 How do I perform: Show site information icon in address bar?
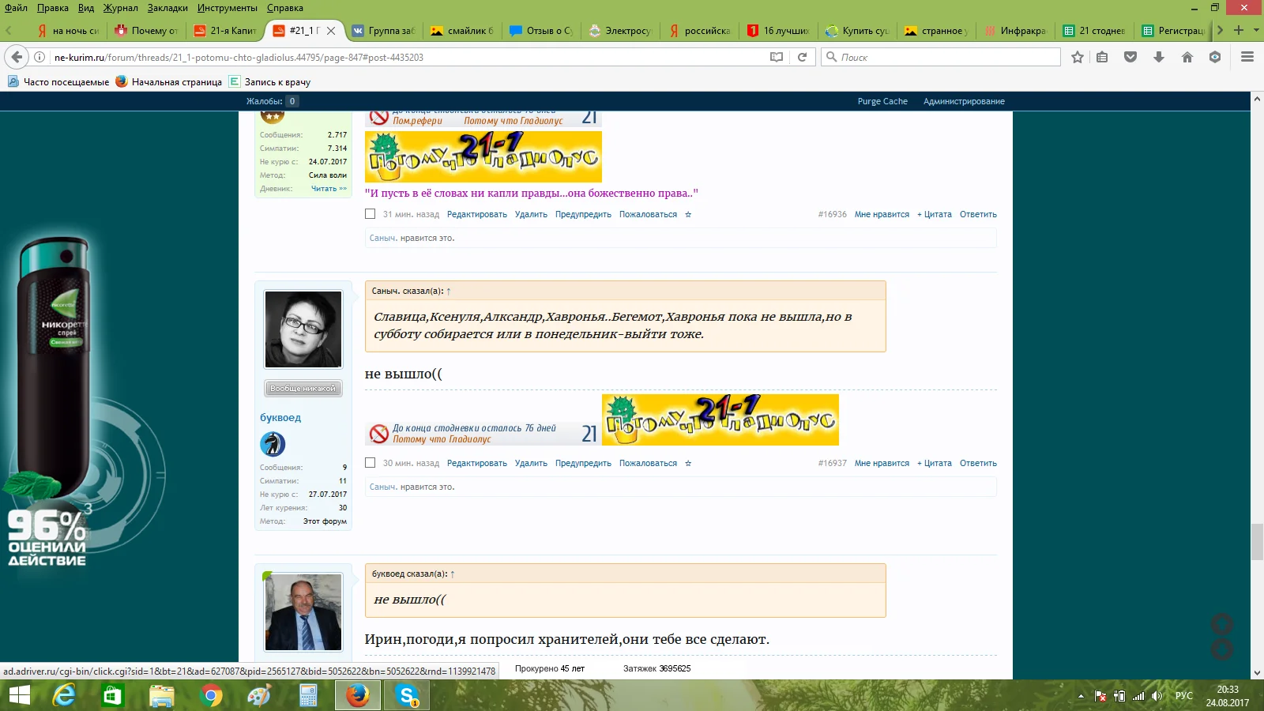(39, 57)
